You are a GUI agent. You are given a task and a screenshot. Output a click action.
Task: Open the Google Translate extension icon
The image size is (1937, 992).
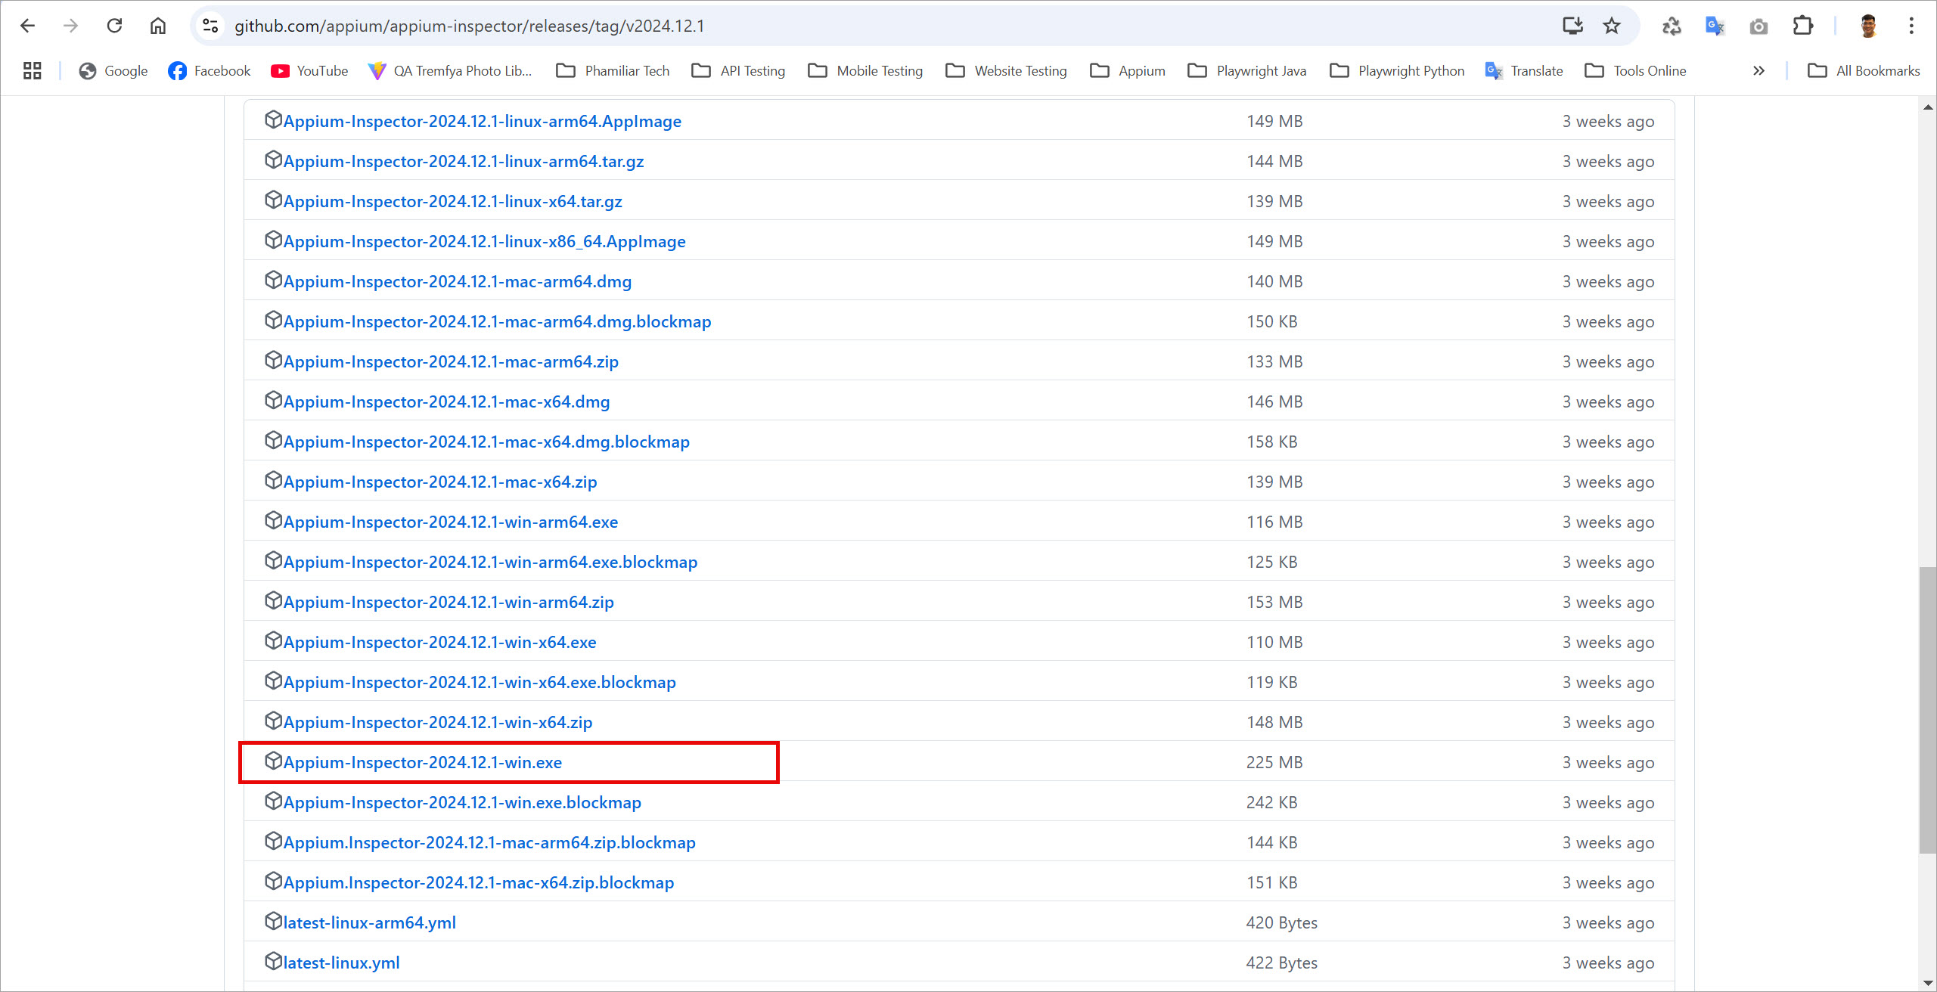pos(1715,26)
